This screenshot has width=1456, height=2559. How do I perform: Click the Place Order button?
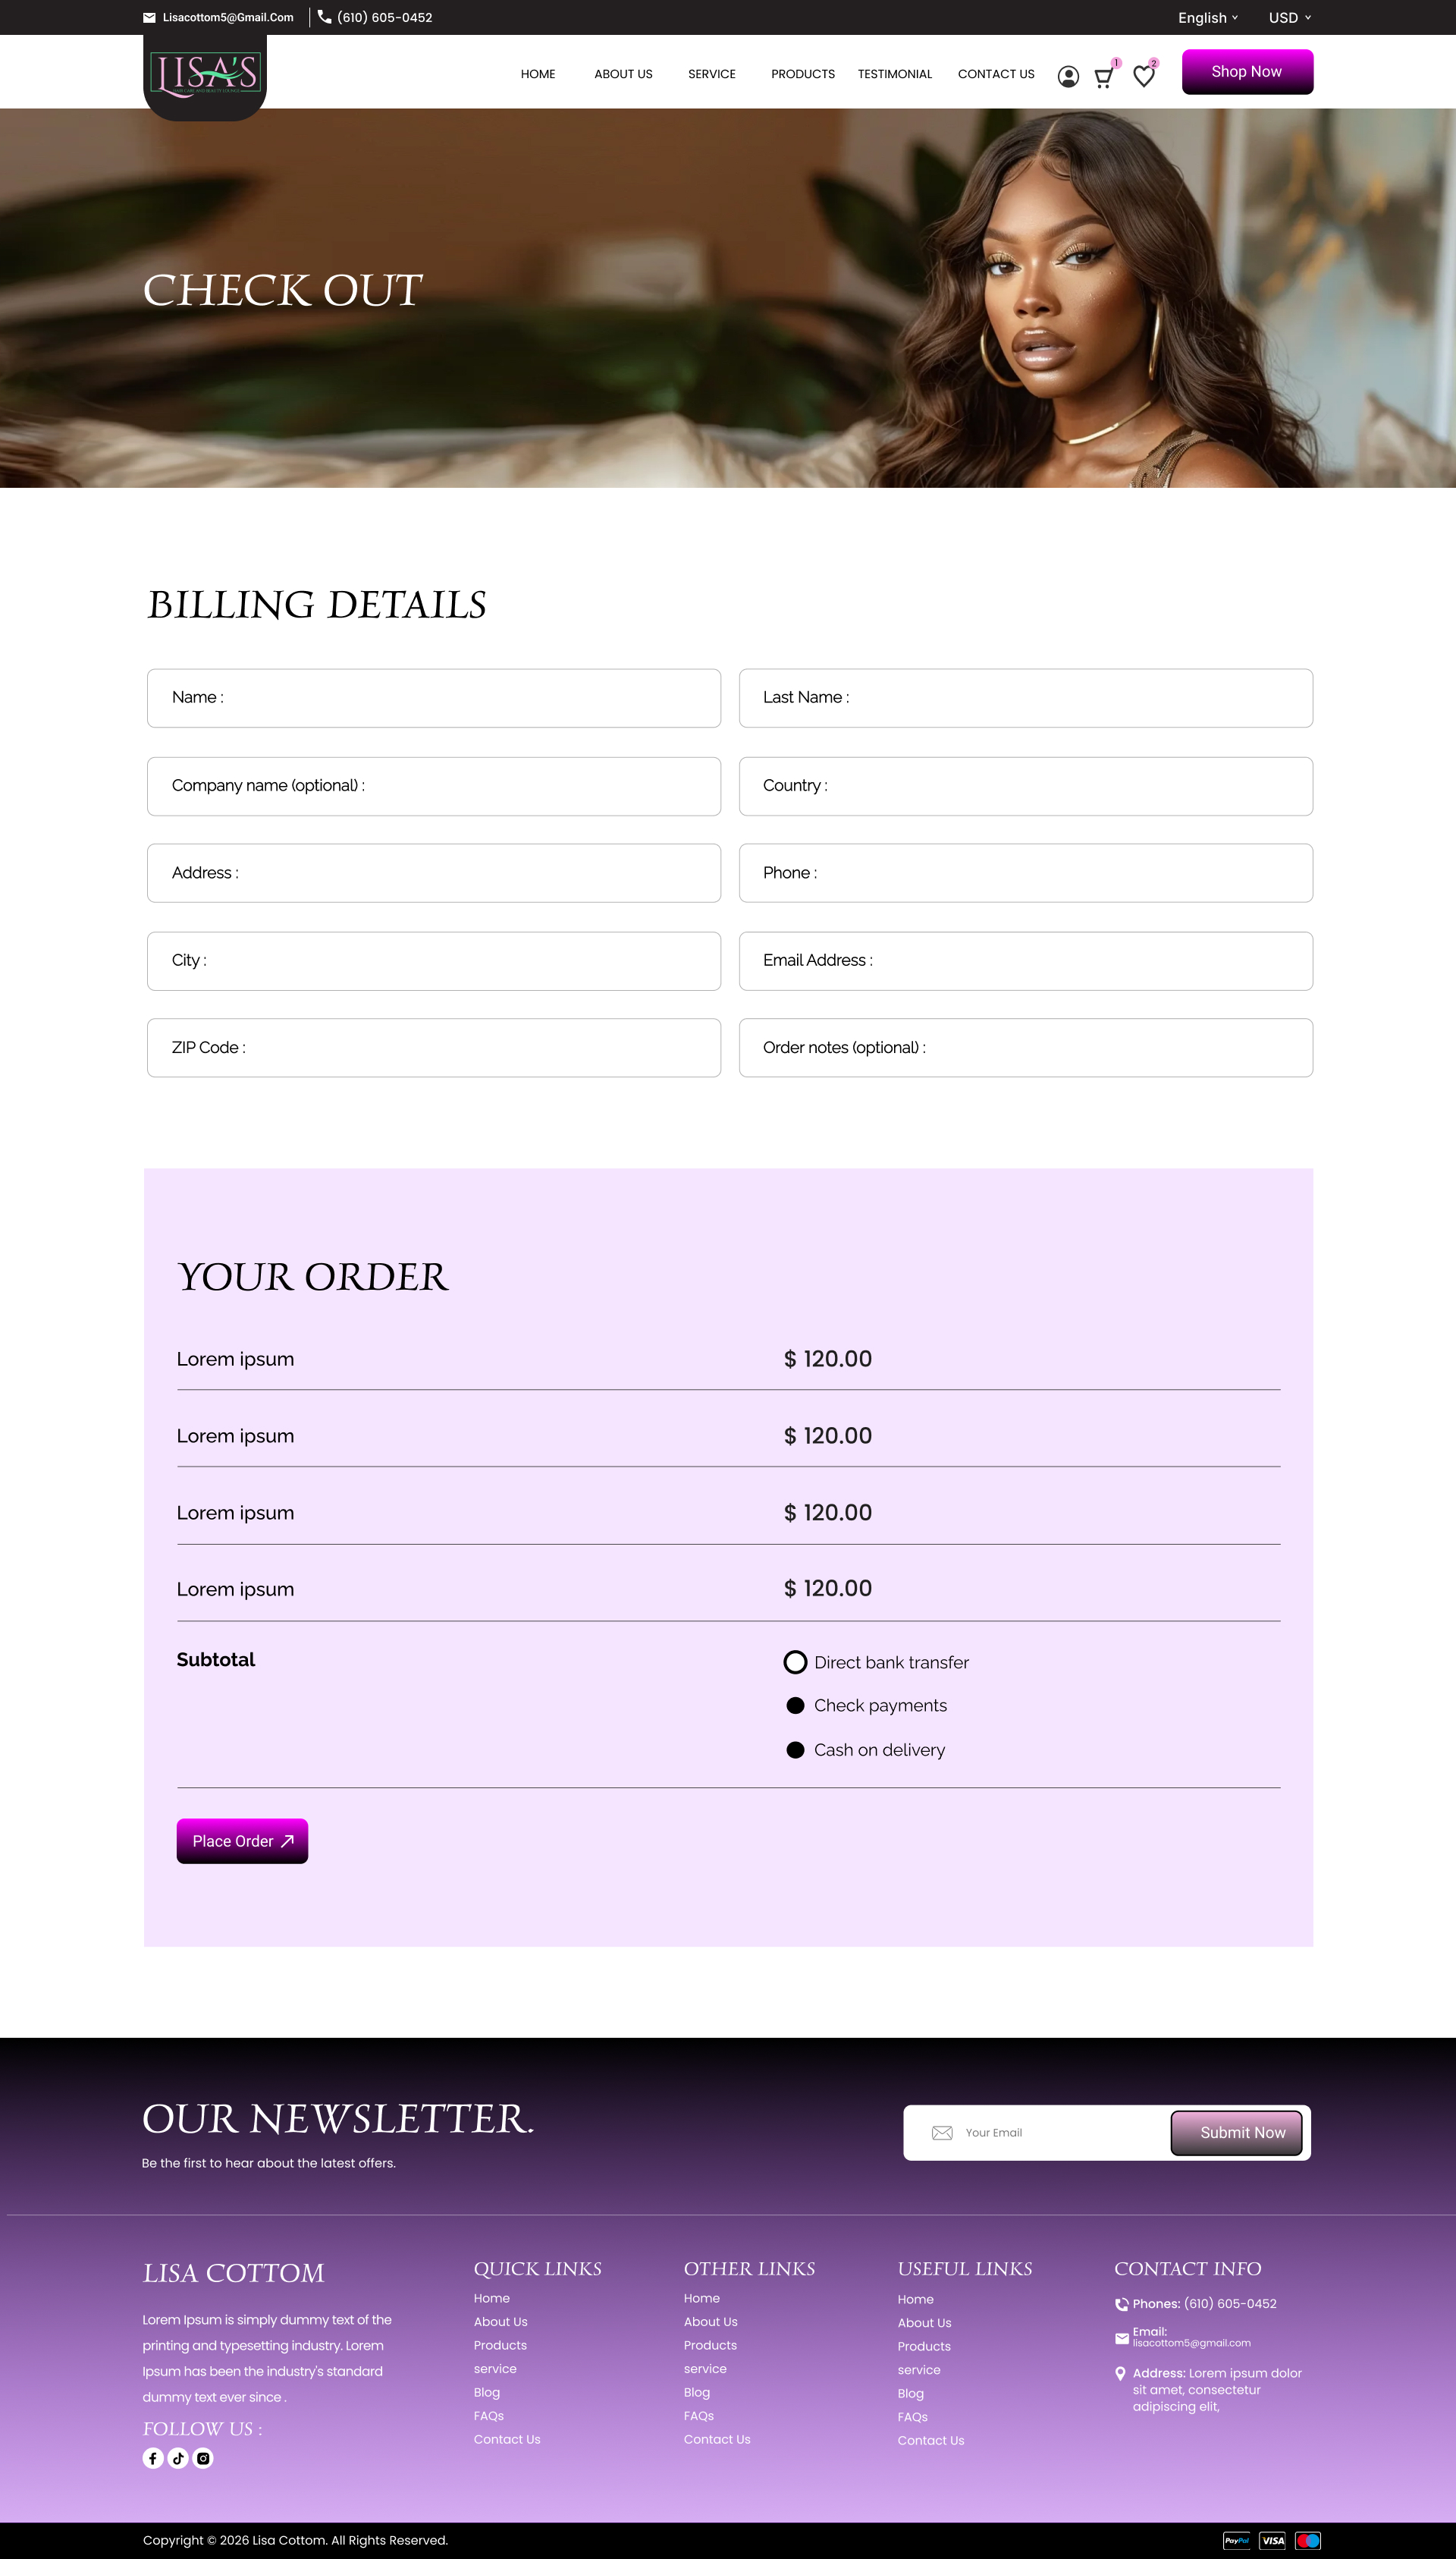pyautogui.click(x=242, y=1841)
